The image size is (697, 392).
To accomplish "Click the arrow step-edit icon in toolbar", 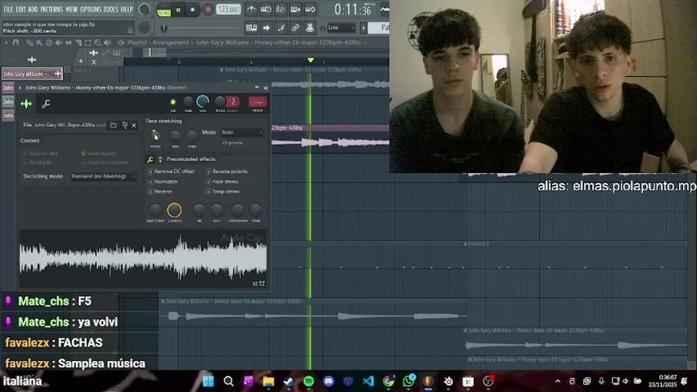I will [266, 28].
